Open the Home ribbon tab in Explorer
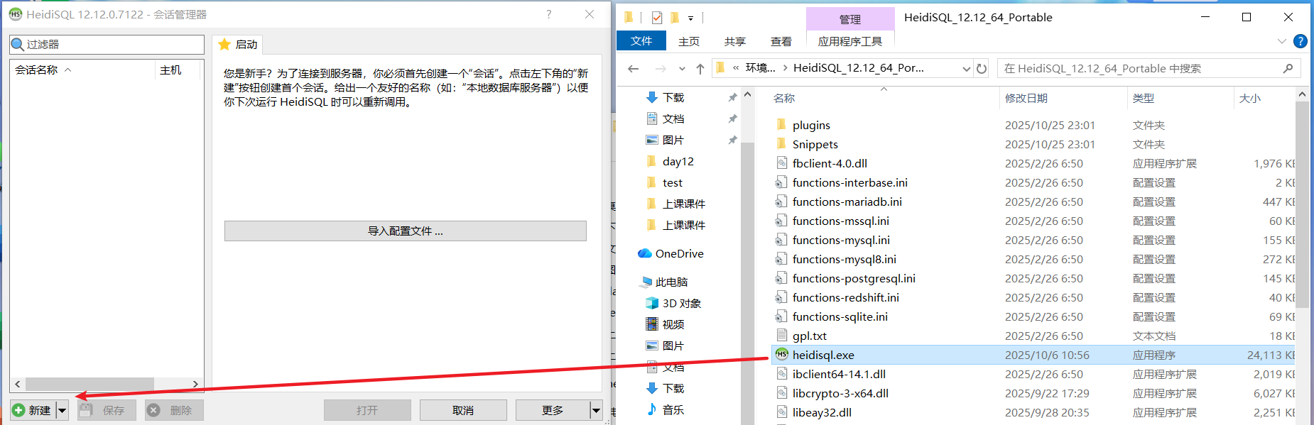The width and height of the screenshot is (1314, 425). (x=689, y=41)
